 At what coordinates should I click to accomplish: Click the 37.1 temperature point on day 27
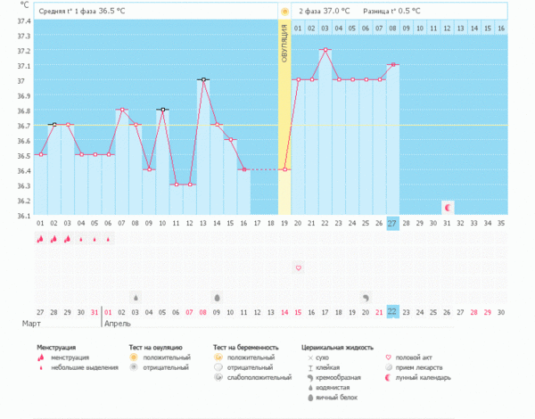click(x=392, y=65)
